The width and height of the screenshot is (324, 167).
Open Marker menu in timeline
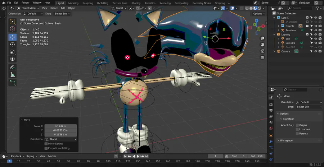tap(52, 156)
